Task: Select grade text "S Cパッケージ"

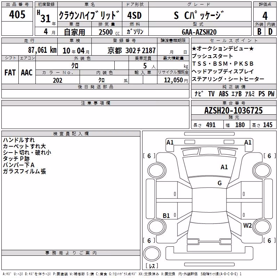Action: click(199, 15)
